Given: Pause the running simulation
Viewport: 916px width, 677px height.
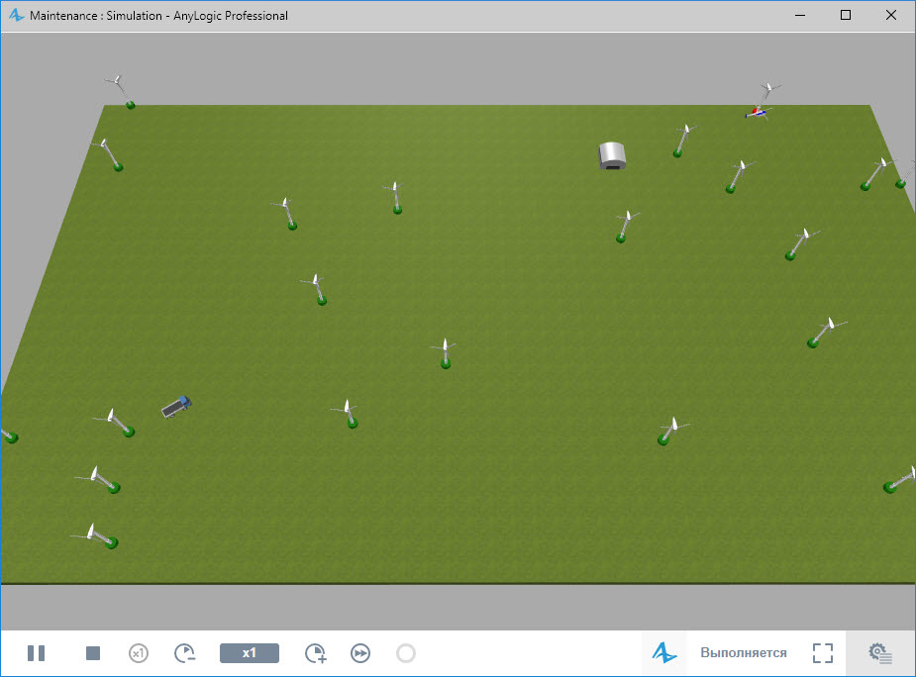Looking at the screenshot, I should click(37, 653).
